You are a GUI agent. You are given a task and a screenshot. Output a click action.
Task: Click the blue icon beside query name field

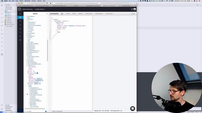(46, 111)
